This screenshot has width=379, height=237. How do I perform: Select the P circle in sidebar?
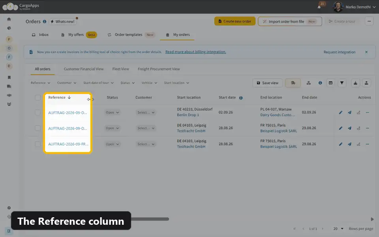(x=9, y=39)
